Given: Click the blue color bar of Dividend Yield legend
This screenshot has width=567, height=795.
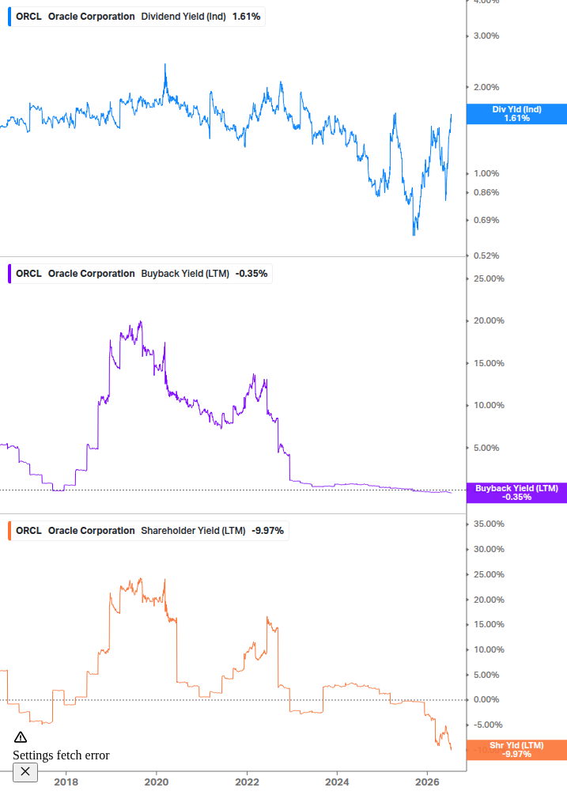Looking at the screenshot, I should 9,17.
